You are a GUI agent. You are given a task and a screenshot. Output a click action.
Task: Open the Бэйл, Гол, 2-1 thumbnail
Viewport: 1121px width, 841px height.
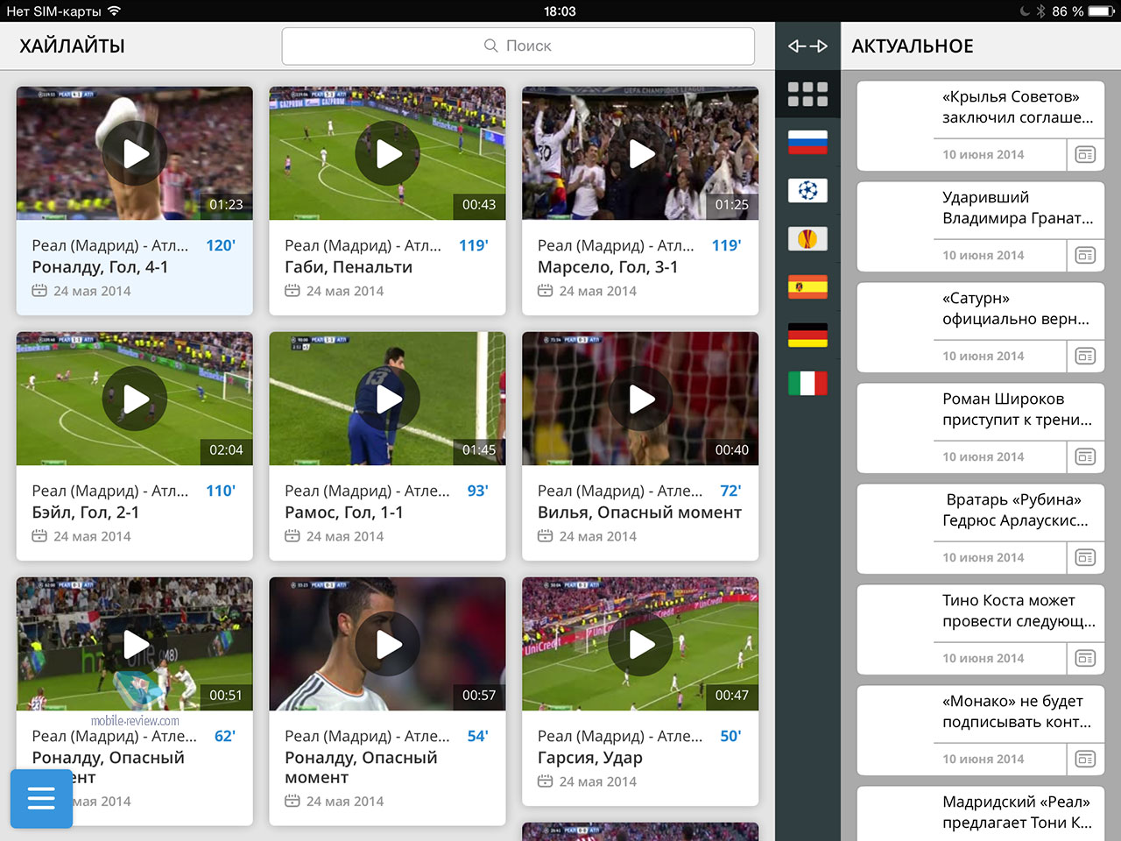pyautogui.click(x=135, y=399)
